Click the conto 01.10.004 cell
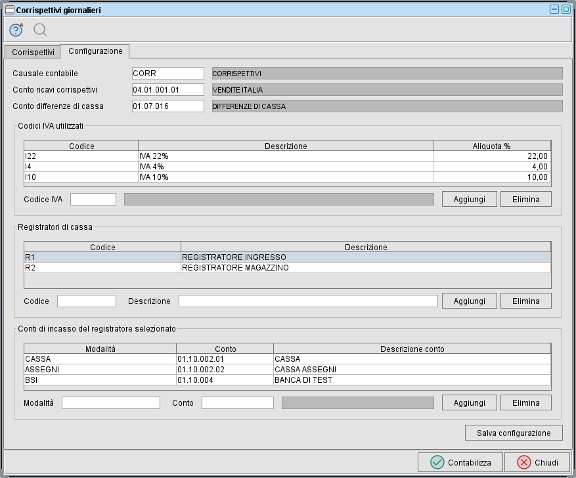Viewport: 576px width, 478px height. click(225, 380)
